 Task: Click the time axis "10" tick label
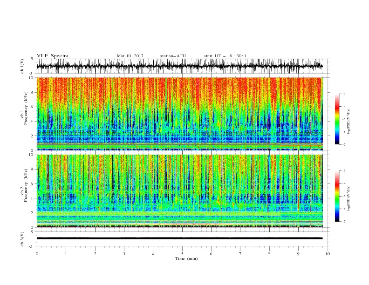coord(328,254)
